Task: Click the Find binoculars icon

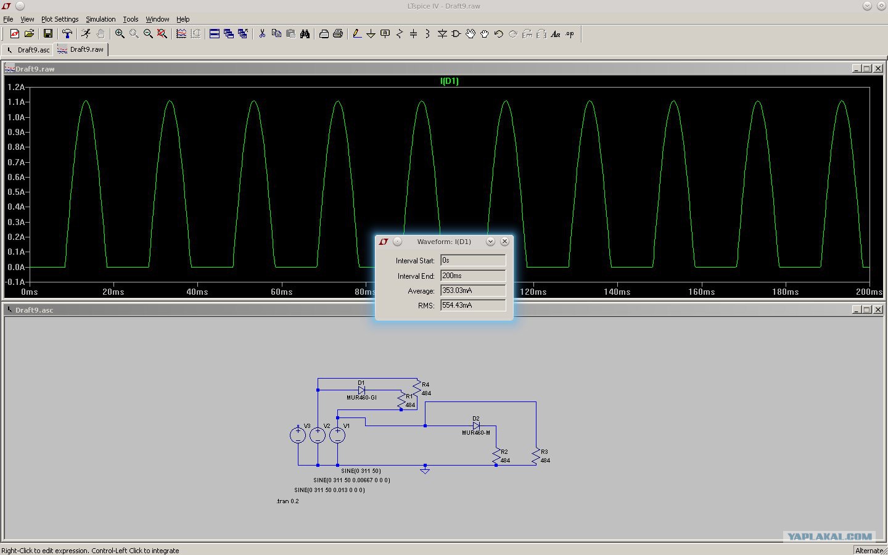Action: click(305, 34)
